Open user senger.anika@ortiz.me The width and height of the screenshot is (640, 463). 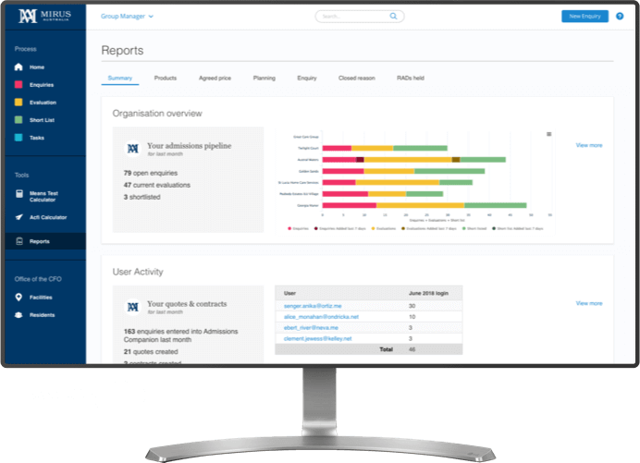pyautogui.click(x=313, y=306)
